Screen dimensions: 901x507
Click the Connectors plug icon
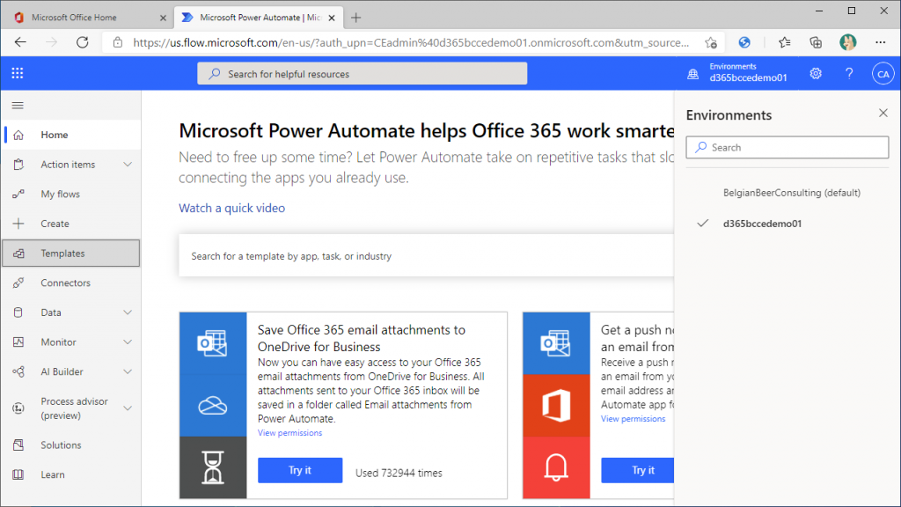click(x=18, y=283)
